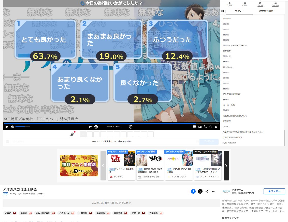Toggle on-screen comment display in player
This screenshot has width=288, height=222.
[194, 127]
